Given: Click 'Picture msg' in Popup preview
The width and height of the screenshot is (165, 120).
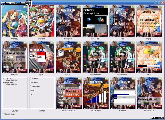Looking at the screenshot, I should click(x=147, y=20).
